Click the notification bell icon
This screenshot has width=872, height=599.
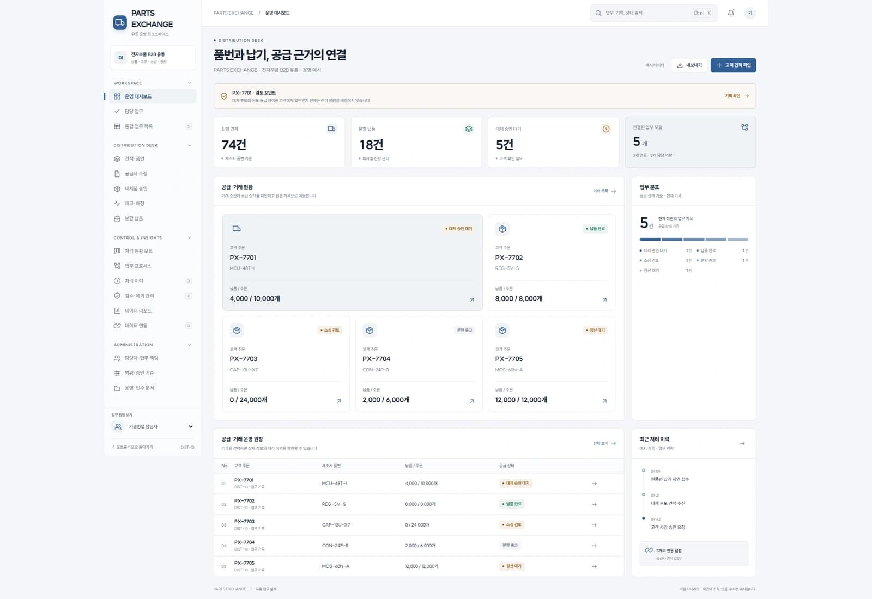731,13
